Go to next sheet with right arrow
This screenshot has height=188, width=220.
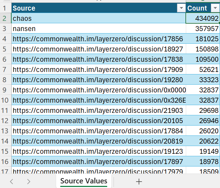pos(29,181)
